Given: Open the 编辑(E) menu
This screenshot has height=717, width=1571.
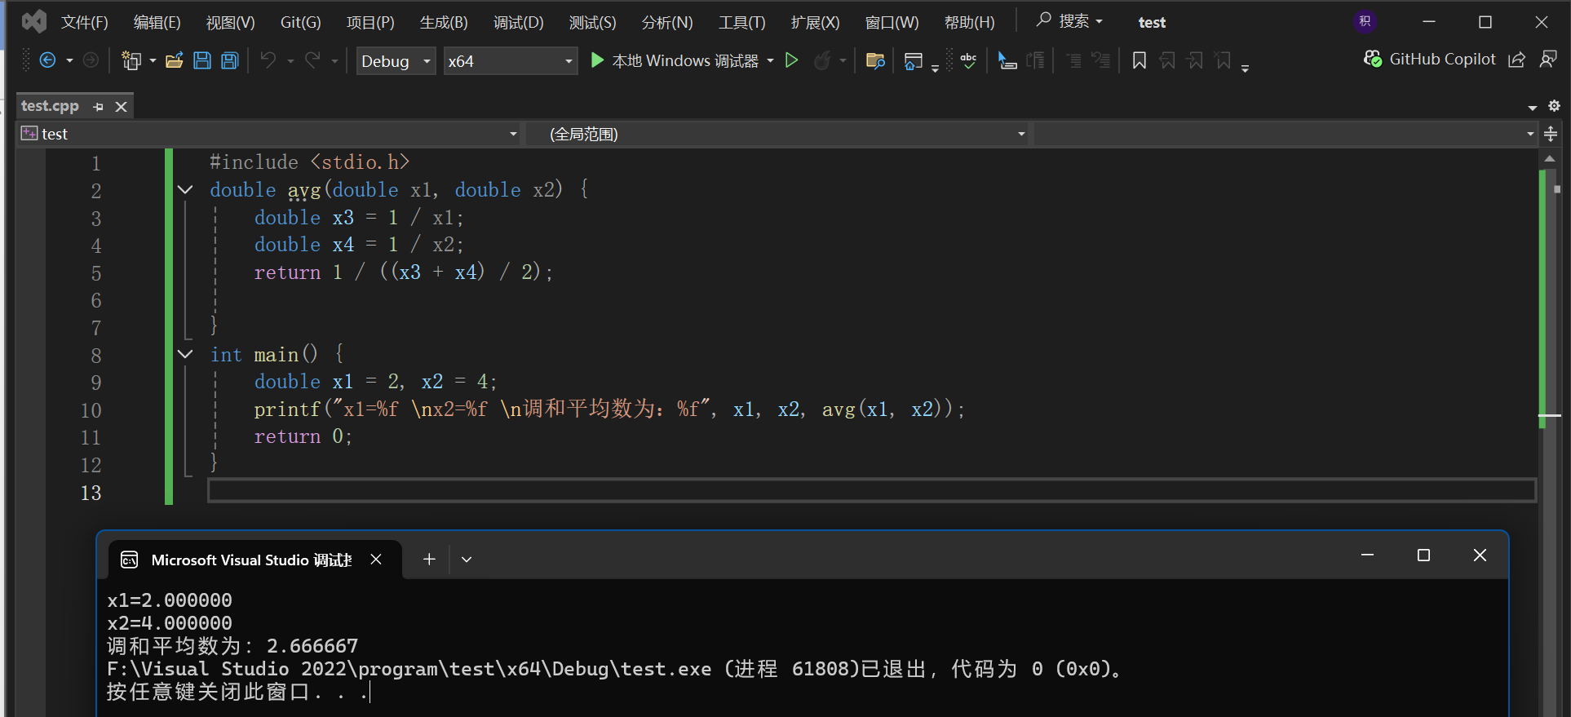Looking at the screenshot, I should click(x=157, y=22).
